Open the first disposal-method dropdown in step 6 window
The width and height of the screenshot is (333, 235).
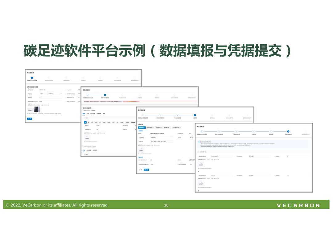(x=221, y=156)
